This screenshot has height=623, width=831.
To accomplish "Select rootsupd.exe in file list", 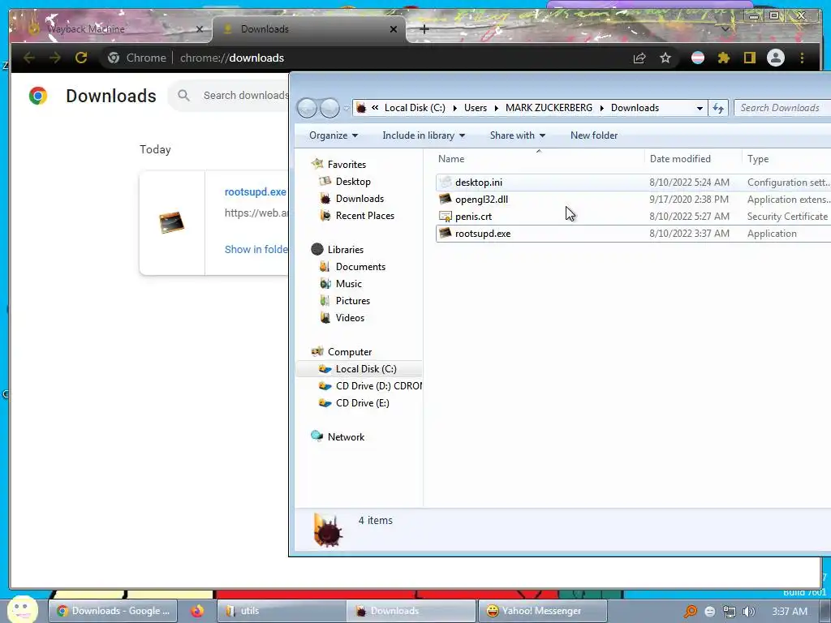I will (633, 234).
